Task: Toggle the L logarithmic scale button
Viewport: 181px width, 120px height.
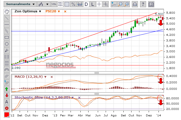Action: tap(93, 4)
